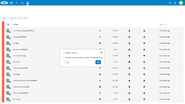Viewport: 185px width, 104px height.
Task: Toggle the select-all 12 files checkbox
Action: [x=8, y=24]
